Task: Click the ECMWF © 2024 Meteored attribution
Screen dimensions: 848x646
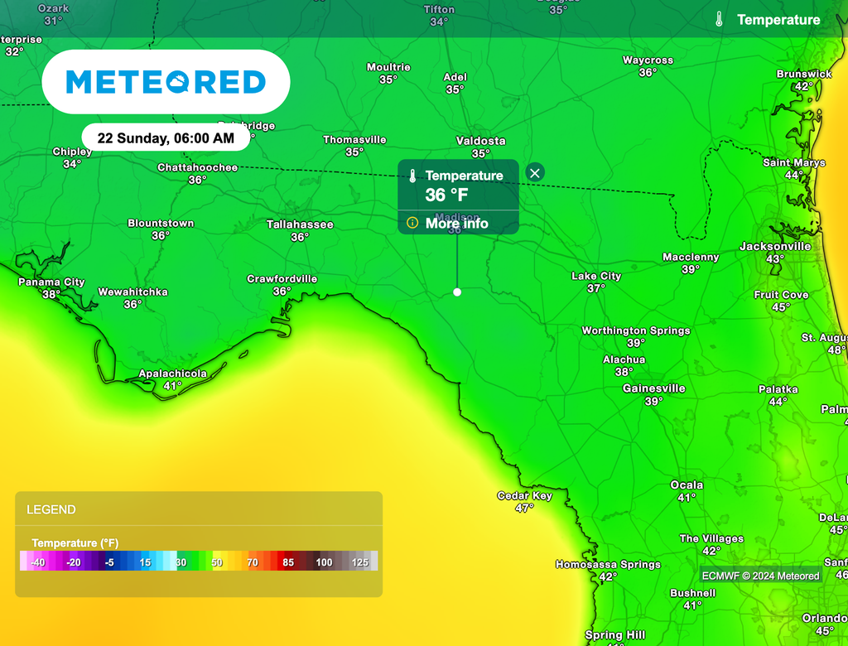Action: click(x=760, y=576)
